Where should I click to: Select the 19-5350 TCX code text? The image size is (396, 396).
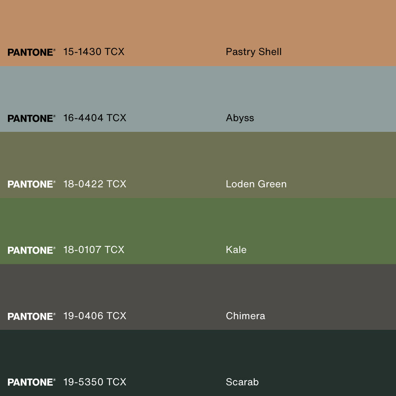pyautogui.click(x=95, y=382)
